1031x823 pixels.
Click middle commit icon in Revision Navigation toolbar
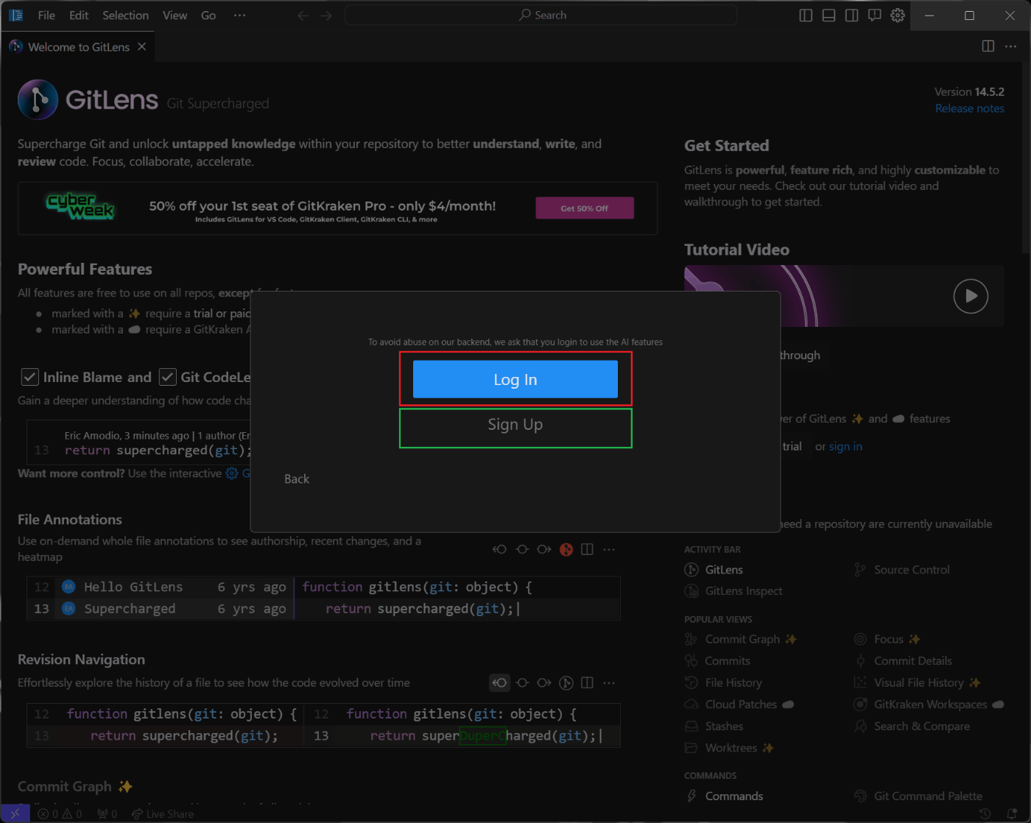[x=522, y=682]
